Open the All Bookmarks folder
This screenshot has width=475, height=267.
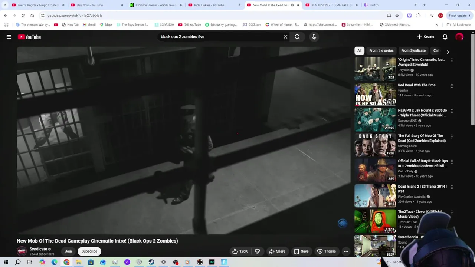pos(459,25)
